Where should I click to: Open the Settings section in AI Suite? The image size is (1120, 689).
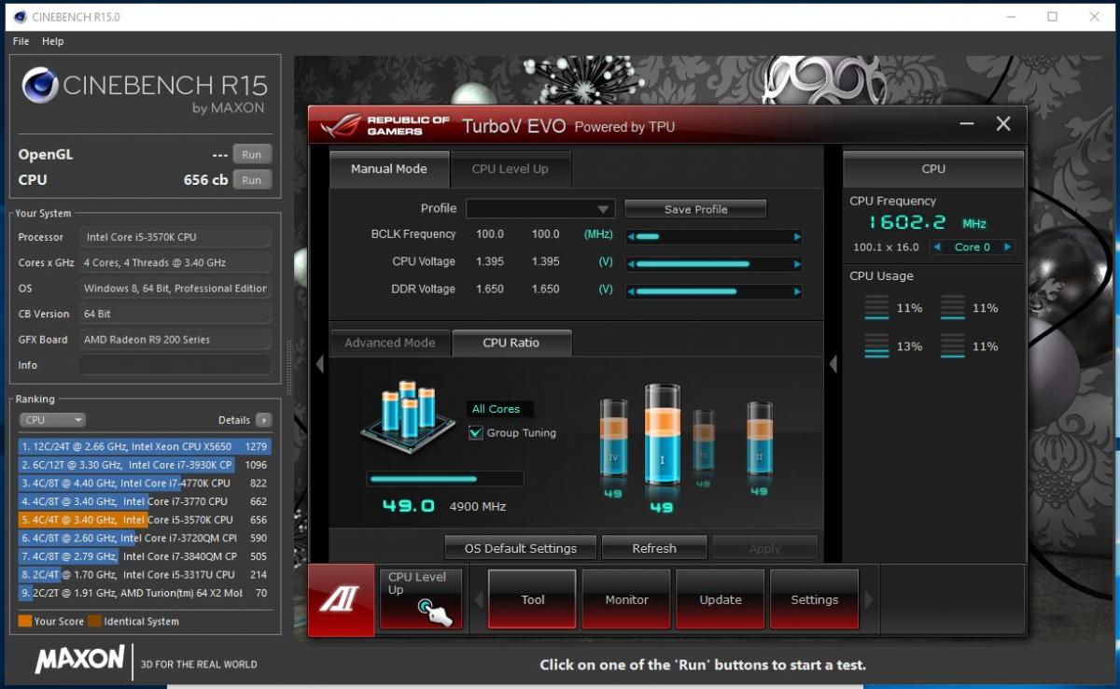click(x=815, y=599)
